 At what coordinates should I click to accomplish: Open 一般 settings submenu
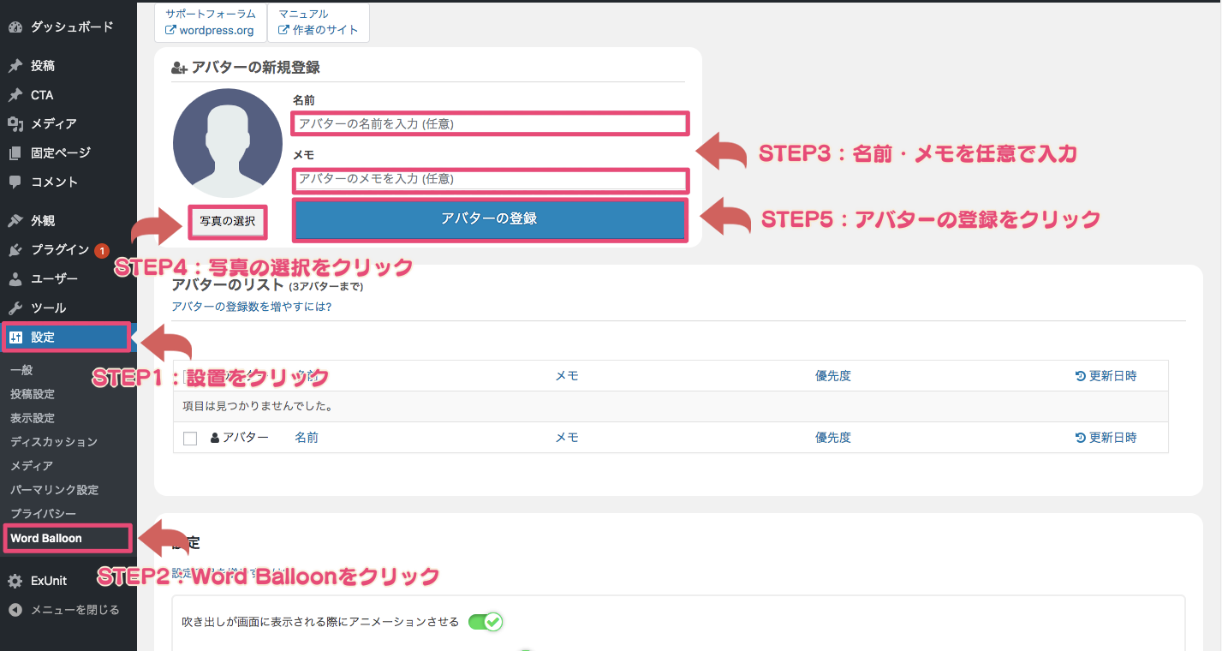tap(21, 370)
